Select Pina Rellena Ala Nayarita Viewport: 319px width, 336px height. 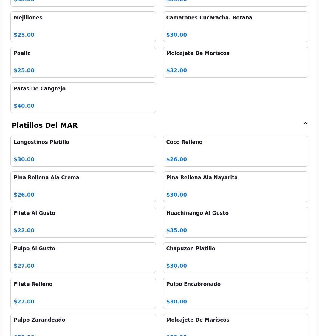(236, 187)
